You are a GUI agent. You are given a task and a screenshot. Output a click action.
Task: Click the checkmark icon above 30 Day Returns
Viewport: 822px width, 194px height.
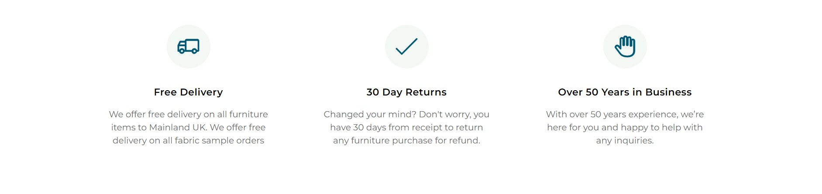pyautogui.click(x=406, y=46)
